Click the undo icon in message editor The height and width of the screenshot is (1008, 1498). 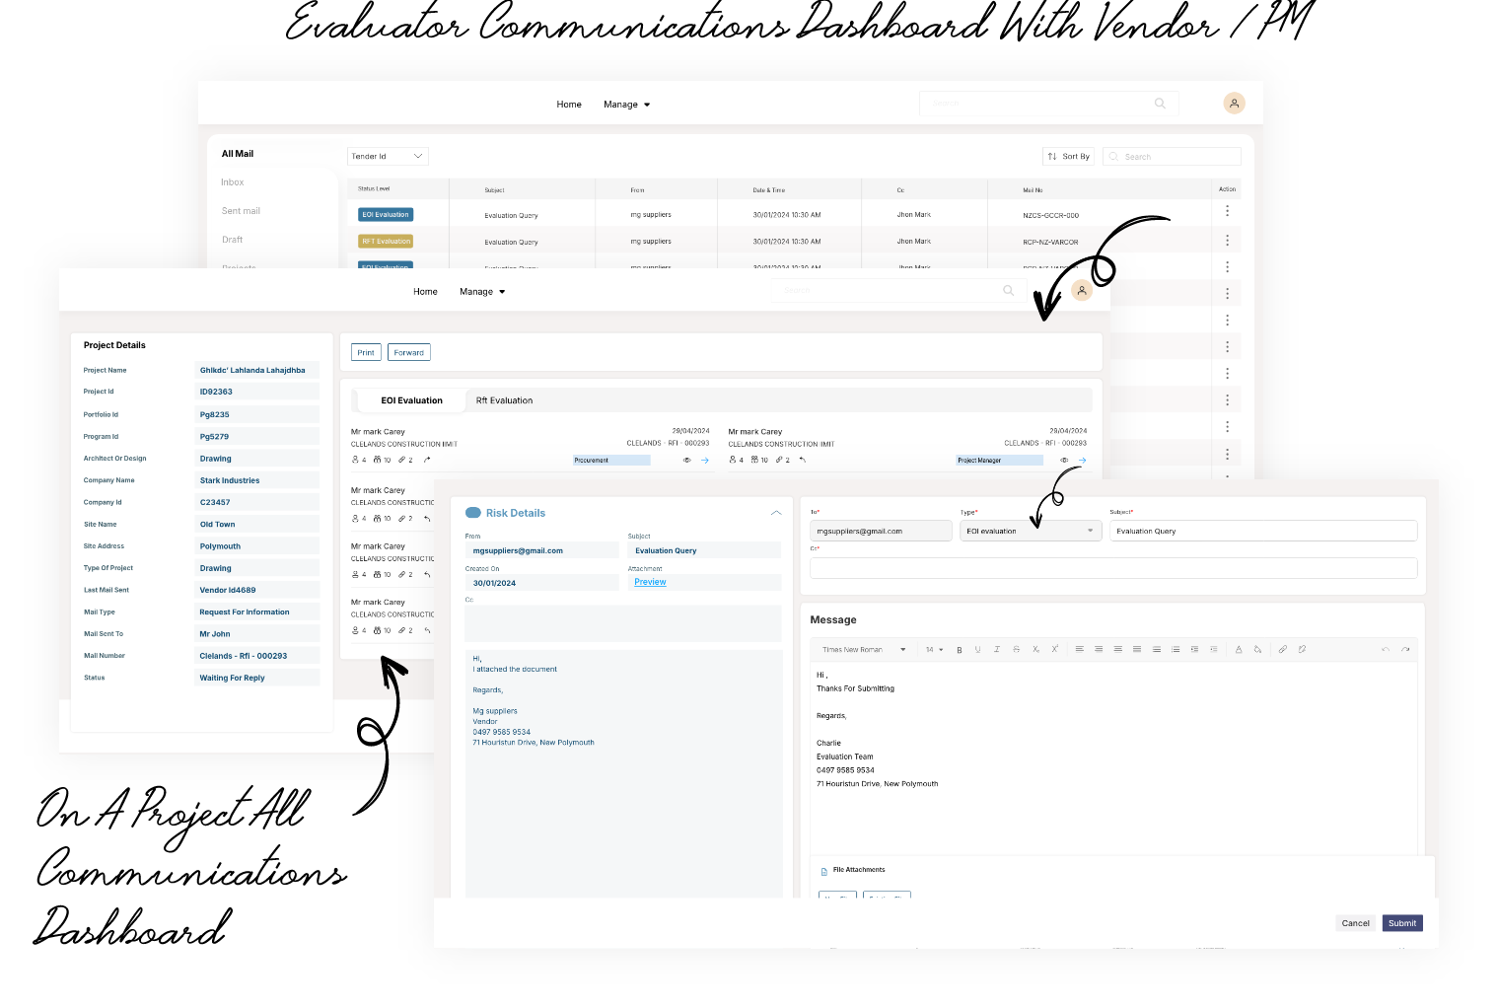[1386, 650]
